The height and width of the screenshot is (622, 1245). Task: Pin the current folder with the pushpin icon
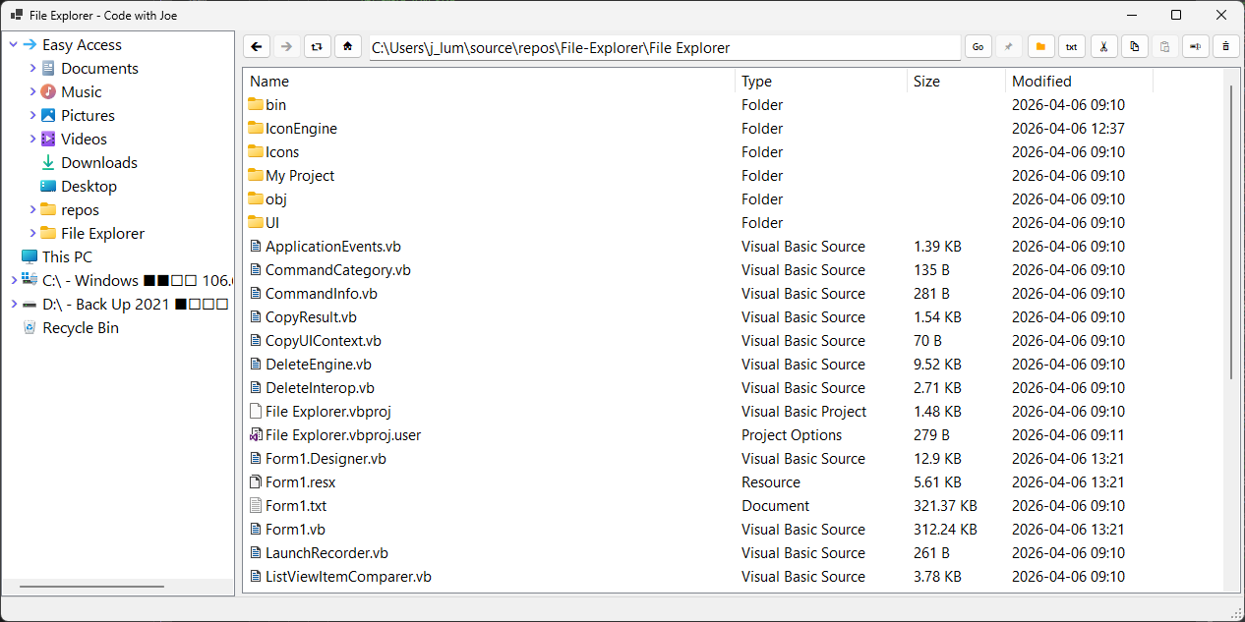coord(1008,46)
